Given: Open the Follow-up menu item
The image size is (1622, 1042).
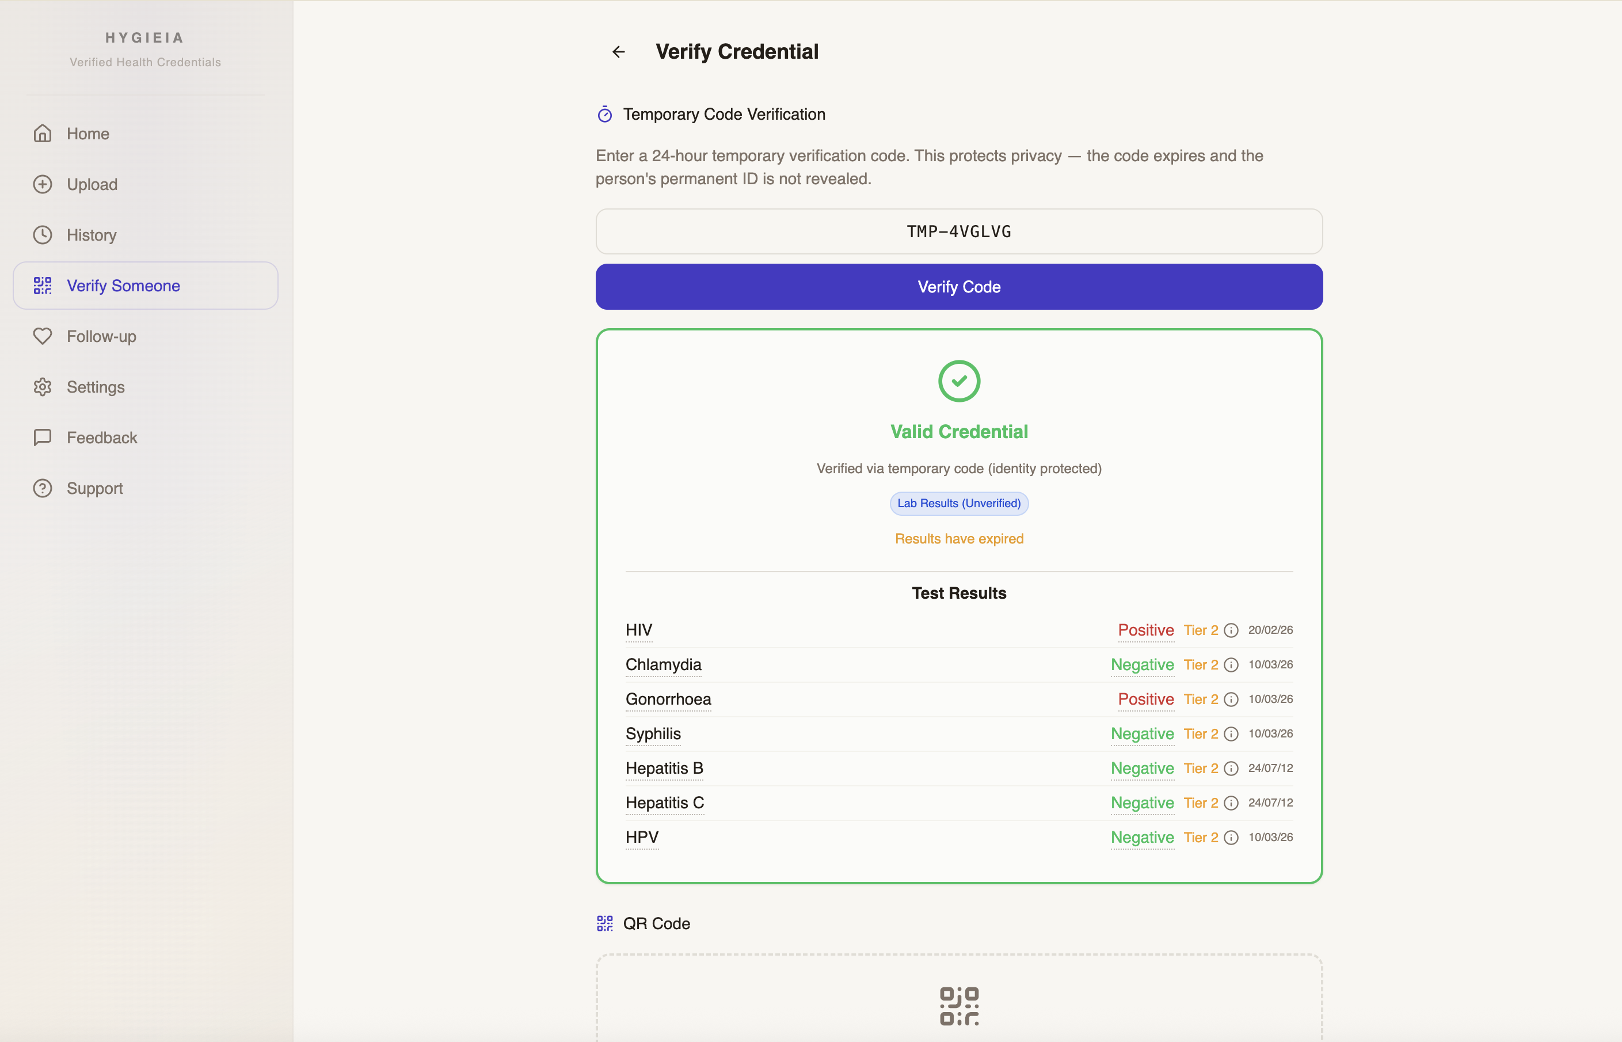Looking at the screenshot, I should (x=101, y=336).
